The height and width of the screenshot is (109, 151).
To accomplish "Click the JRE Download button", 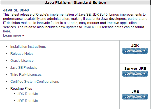I will [135, 96].
